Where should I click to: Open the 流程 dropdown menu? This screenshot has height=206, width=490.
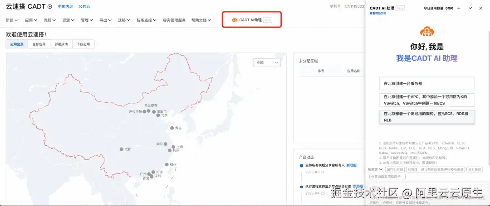tap(50, 20)
